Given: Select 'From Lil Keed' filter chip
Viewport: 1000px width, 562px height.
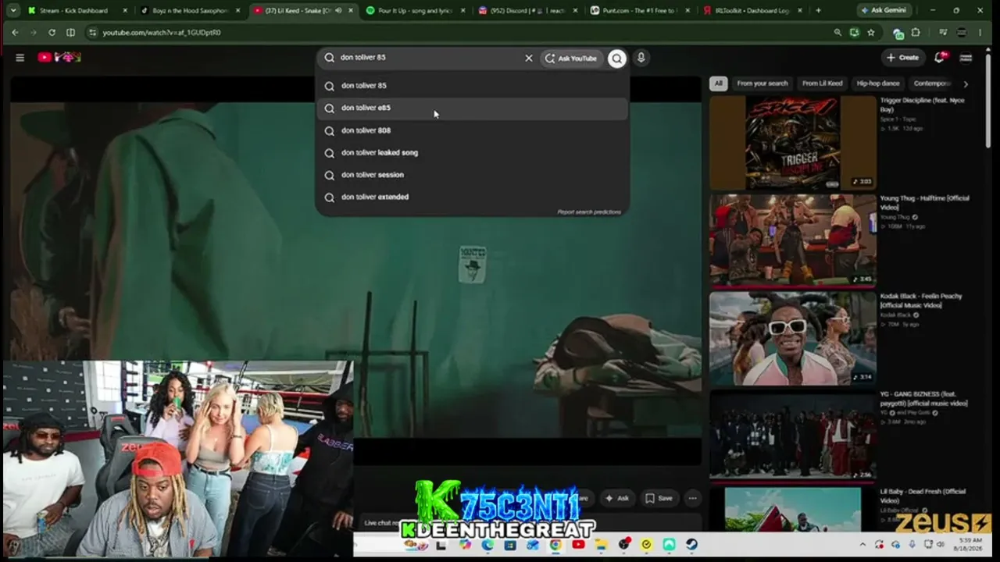Looking at the screenshot, I should 822,84.
